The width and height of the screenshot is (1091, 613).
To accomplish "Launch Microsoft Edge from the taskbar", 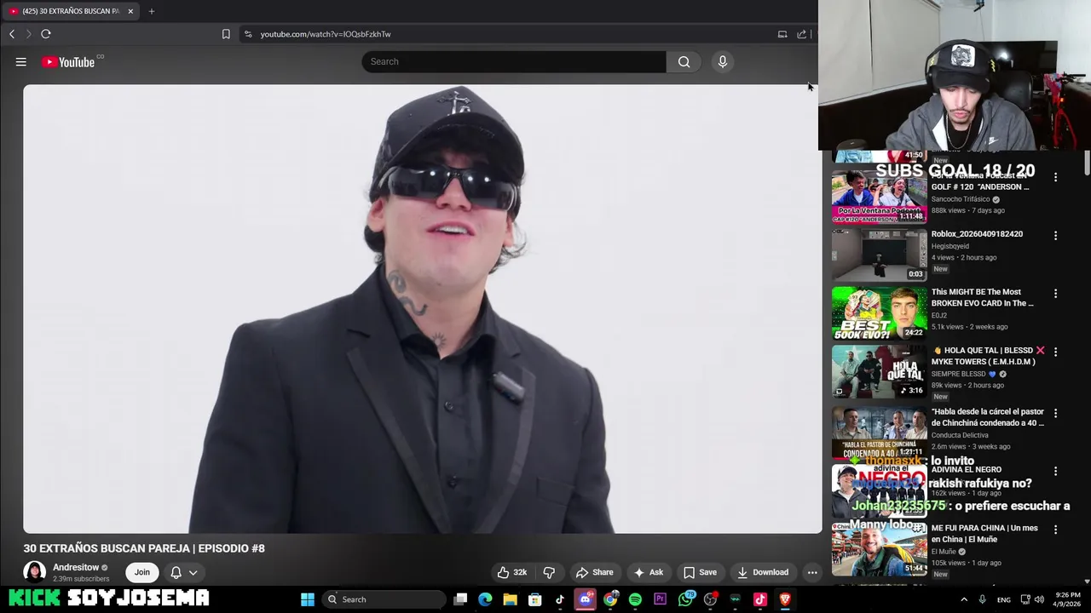I will [485, 599].
